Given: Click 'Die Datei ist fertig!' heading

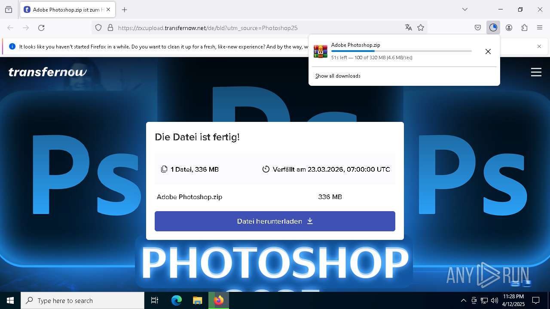Looking at the screenshot, I should tap(197, 137).
